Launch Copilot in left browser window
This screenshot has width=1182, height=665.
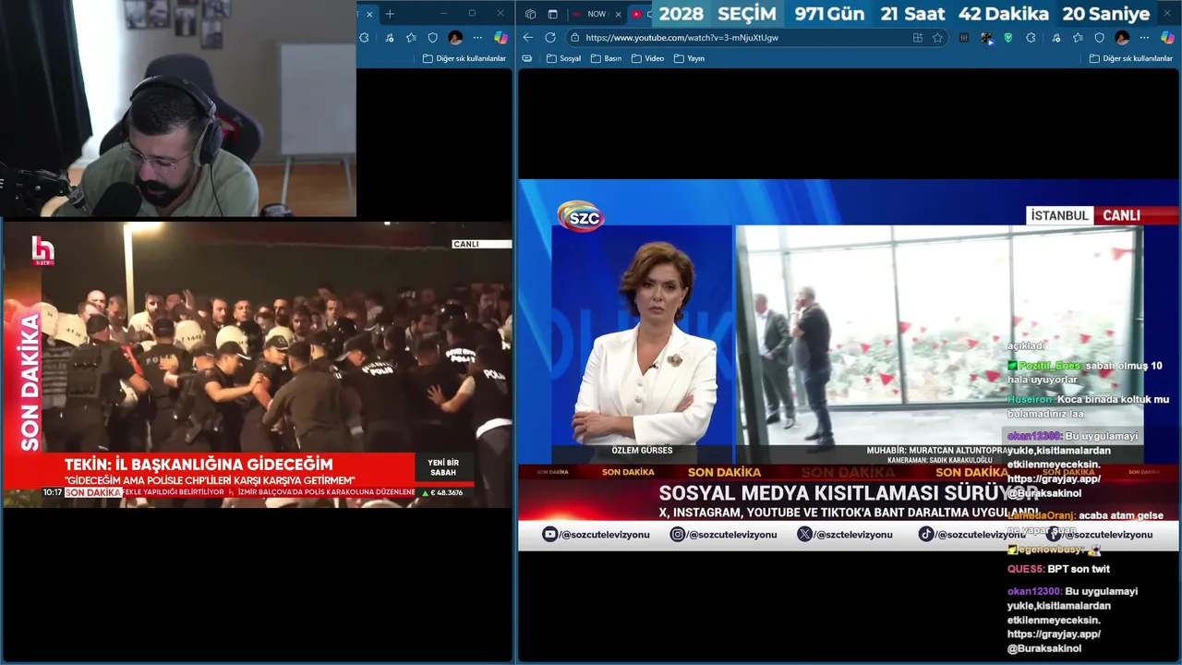click(x=500, y=38)
